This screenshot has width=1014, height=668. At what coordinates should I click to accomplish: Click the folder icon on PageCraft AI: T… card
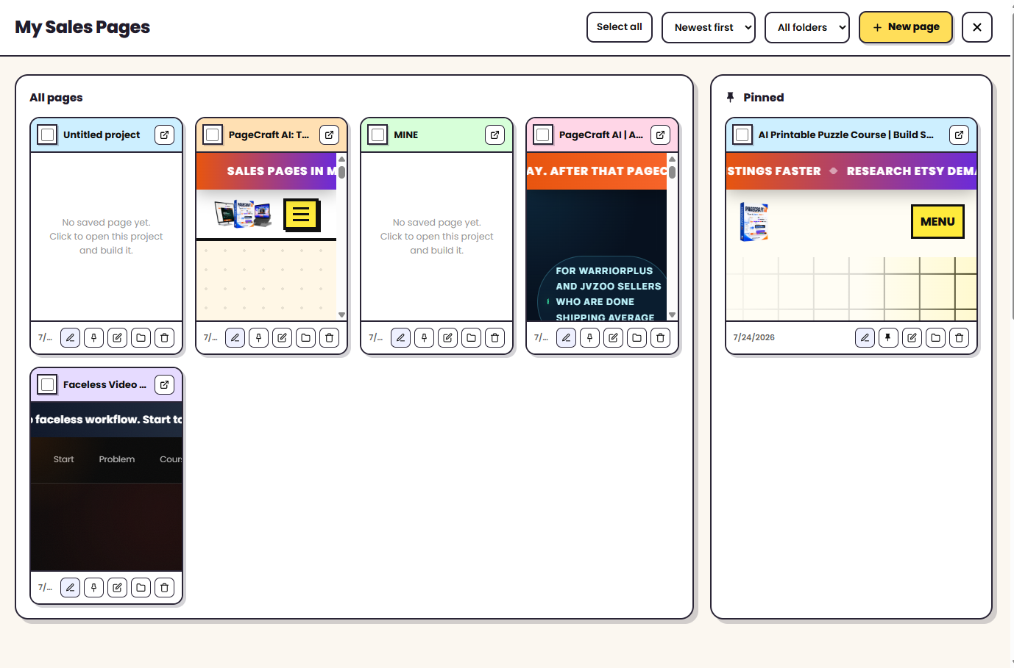(x=305, y=338)
